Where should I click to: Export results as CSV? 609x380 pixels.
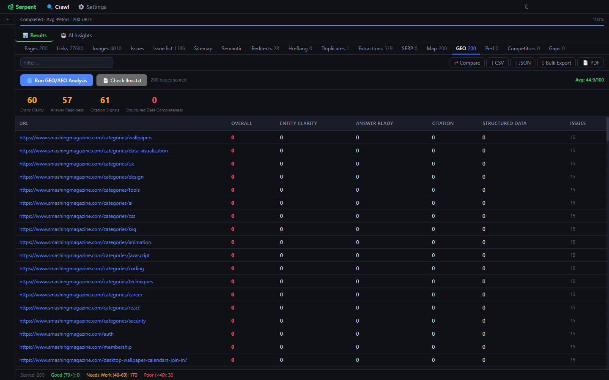(x=497, y=63)
